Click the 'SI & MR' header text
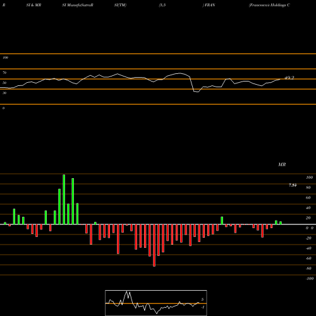This screenshot has width=316, height=316. click(33, 5)
